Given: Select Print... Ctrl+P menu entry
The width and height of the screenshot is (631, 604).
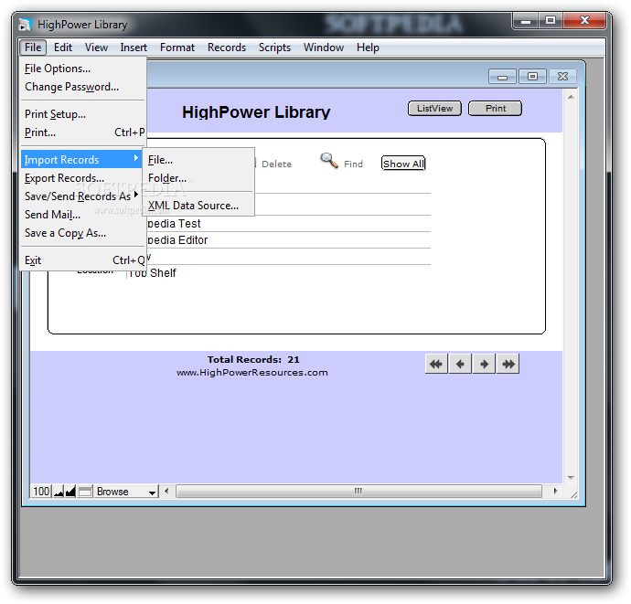Looking at the screenshot, I should click(83, 132).
